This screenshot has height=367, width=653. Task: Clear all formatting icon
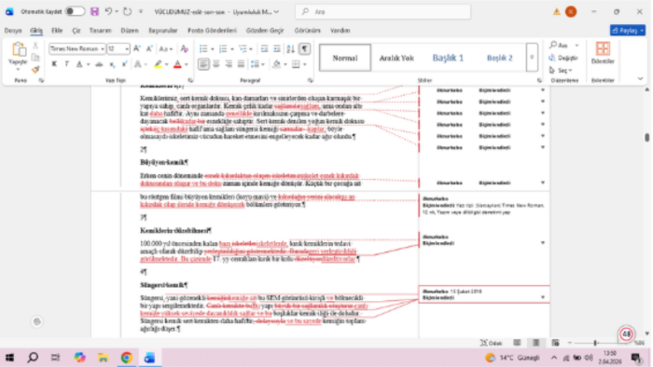(x=184, y=49)
